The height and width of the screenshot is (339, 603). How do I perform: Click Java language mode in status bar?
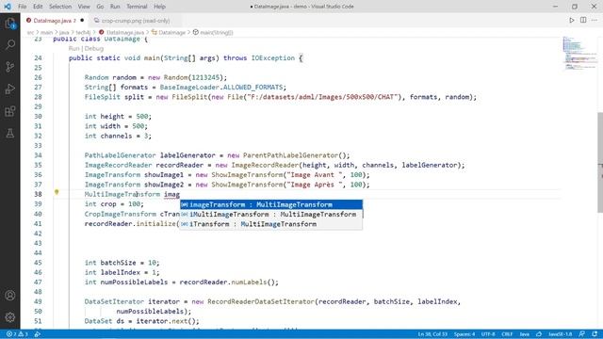coord(525,334)
